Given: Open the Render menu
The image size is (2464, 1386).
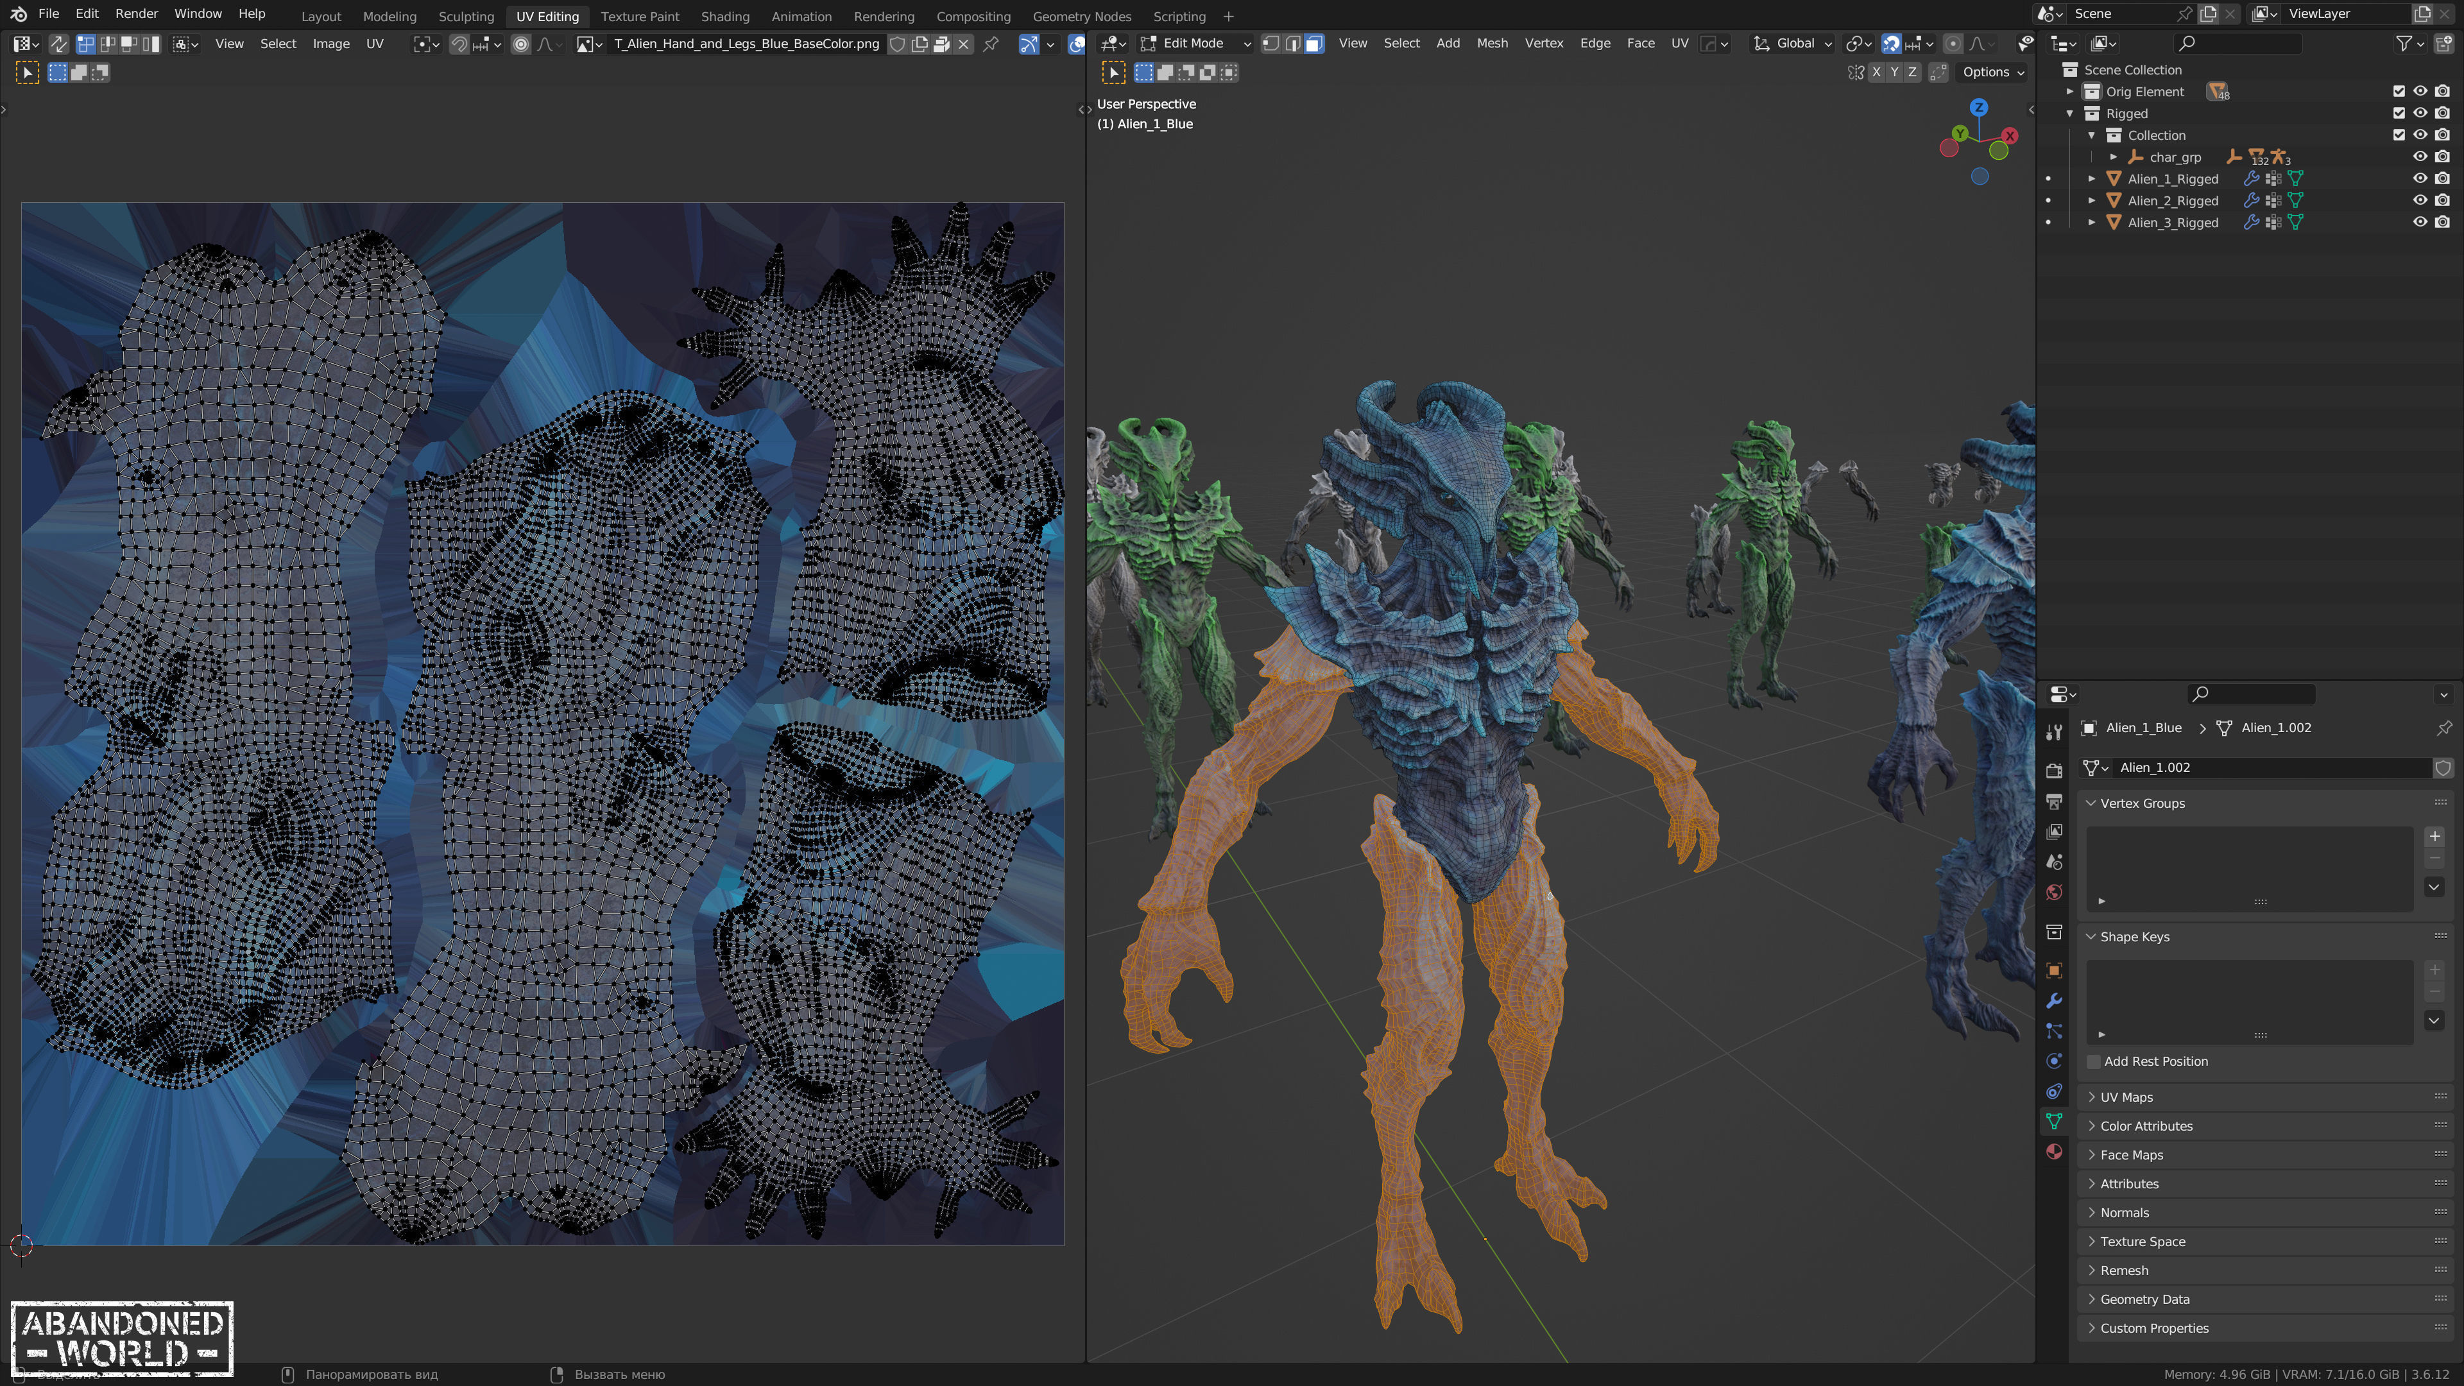Looking at the screenshot, I should tap(137, 13).
